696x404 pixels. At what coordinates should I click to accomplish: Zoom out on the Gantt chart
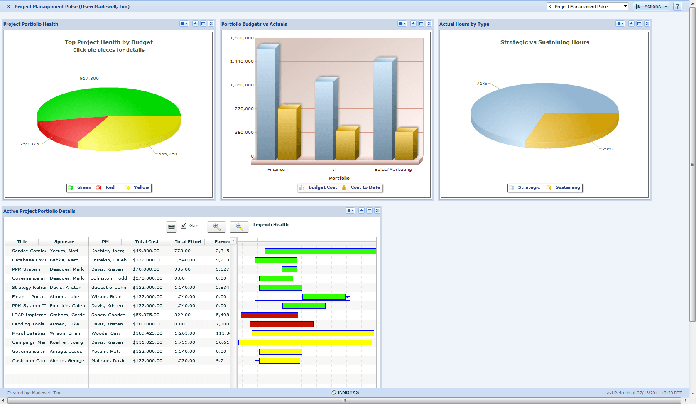click(239, 227)
